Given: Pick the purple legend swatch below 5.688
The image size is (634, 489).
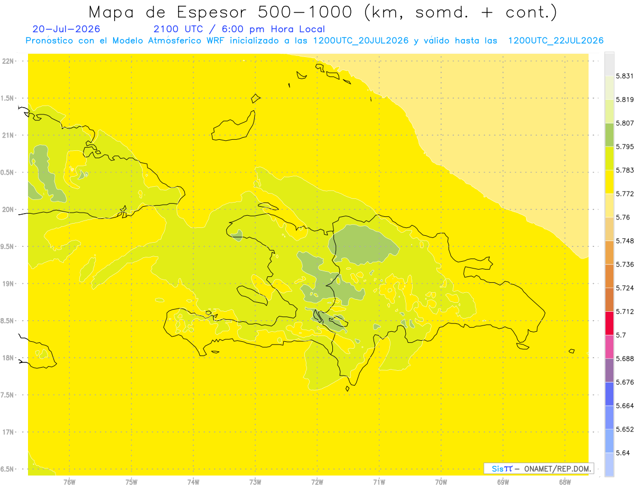Looking at the screenshot, I should (x=609, y=370).
